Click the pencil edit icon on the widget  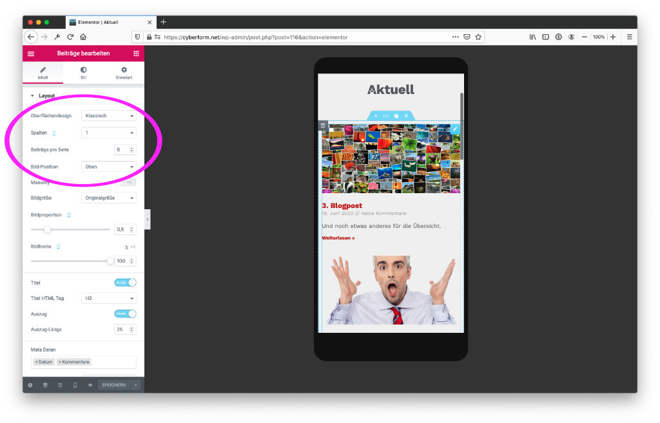coord(455,129)
